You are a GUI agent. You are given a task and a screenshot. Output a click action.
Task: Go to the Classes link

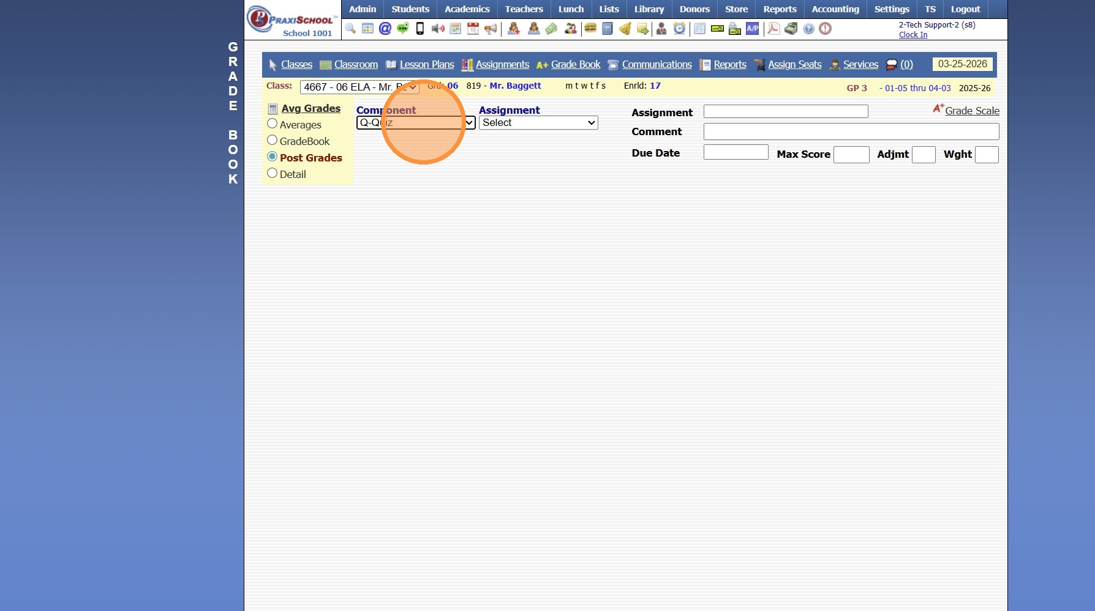[x=296, y=65]
